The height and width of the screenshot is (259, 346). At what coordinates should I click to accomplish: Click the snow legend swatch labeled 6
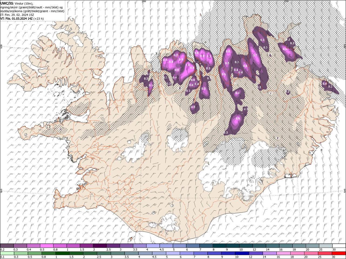(x=192, y=246)
